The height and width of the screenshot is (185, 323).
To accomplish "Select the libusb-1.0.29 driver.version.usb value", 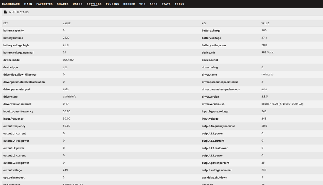I will point(282,104).
